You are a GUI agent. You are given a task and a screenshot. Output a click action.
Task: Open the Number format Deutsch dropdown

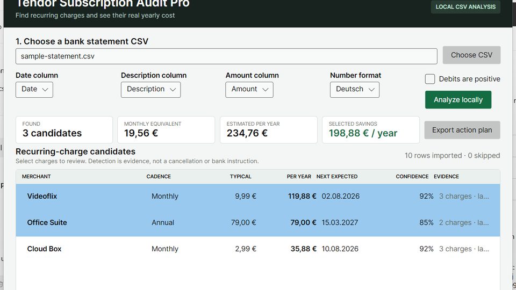pyautogui.click(x=354, y=90)
